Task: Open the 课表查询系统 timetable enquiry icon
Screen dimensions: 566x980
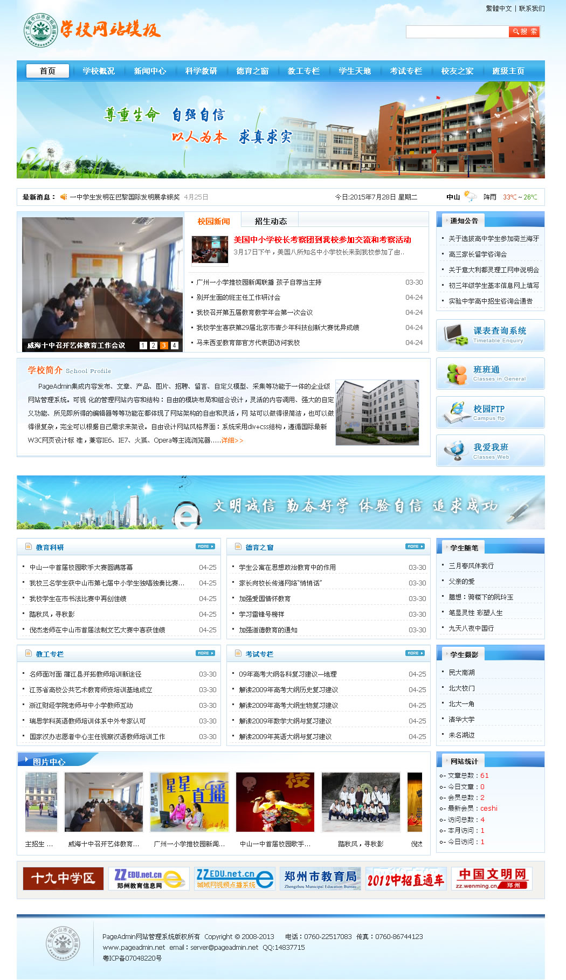Action: pos(455,335)
